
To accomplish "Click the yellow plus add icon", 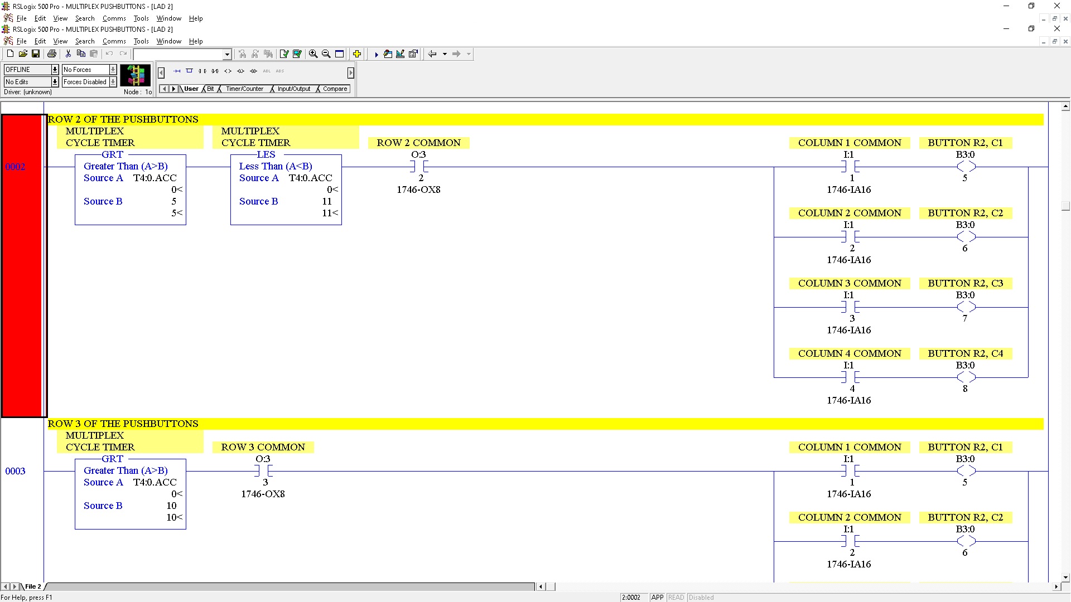I will pyautogui.click(x=357, y=54).
